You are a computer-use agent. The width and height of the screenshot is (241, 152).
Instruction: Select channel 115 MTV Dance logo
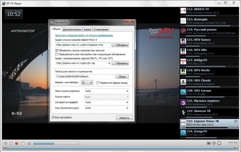(x=183, y=41)
